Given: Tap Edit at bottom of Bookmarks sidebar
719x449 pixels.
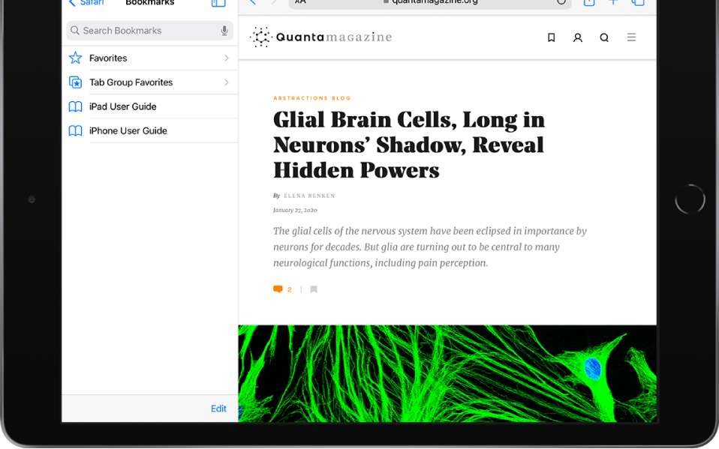Looking at the screenshot, I should point(218,409).
